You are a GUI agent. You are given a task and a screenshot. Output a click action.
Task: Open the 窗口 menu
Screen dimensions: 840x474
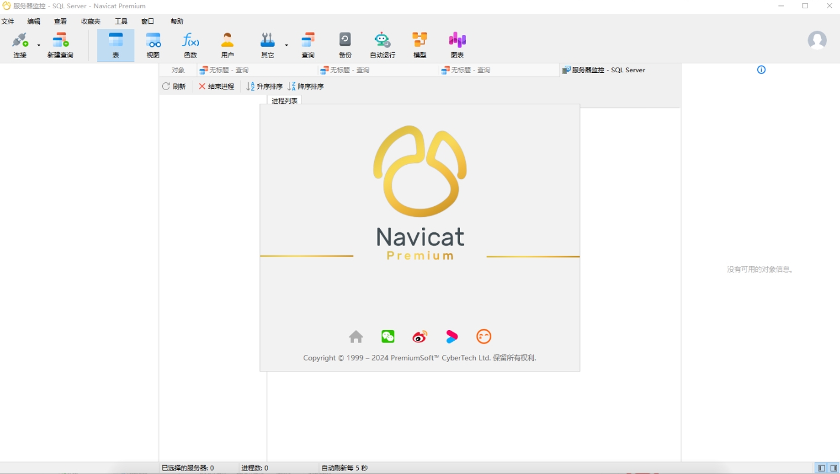[x=147, y=21]
